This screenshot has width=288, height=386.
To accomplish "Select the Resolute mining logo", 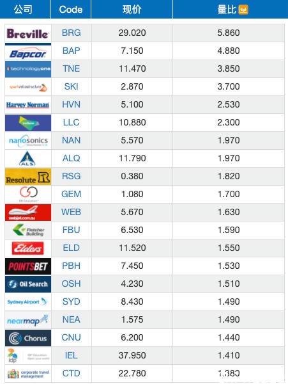I will coord(28,177).
